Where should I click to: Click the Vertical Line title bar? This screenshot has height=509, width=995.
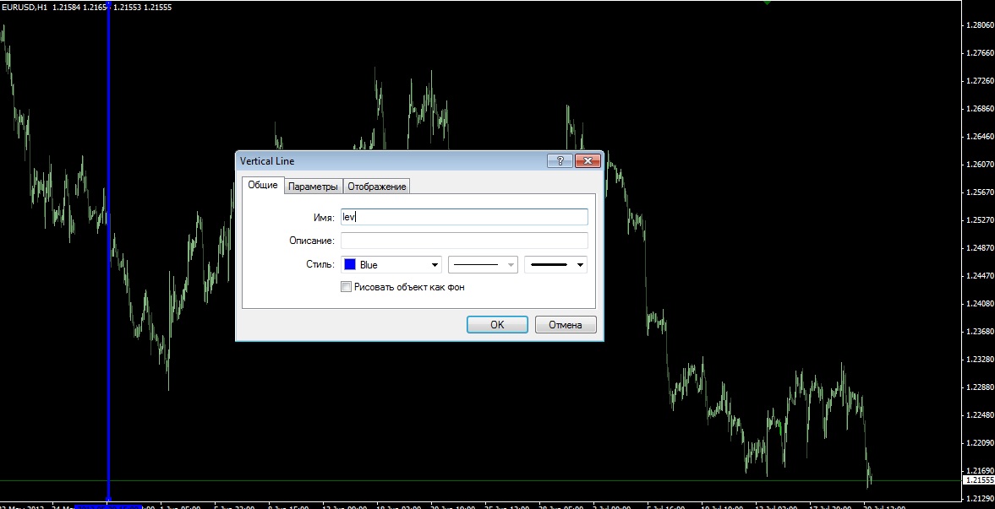pos(380,161)
